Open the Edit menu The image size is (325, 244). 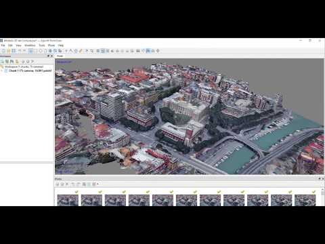click(10, 45)
